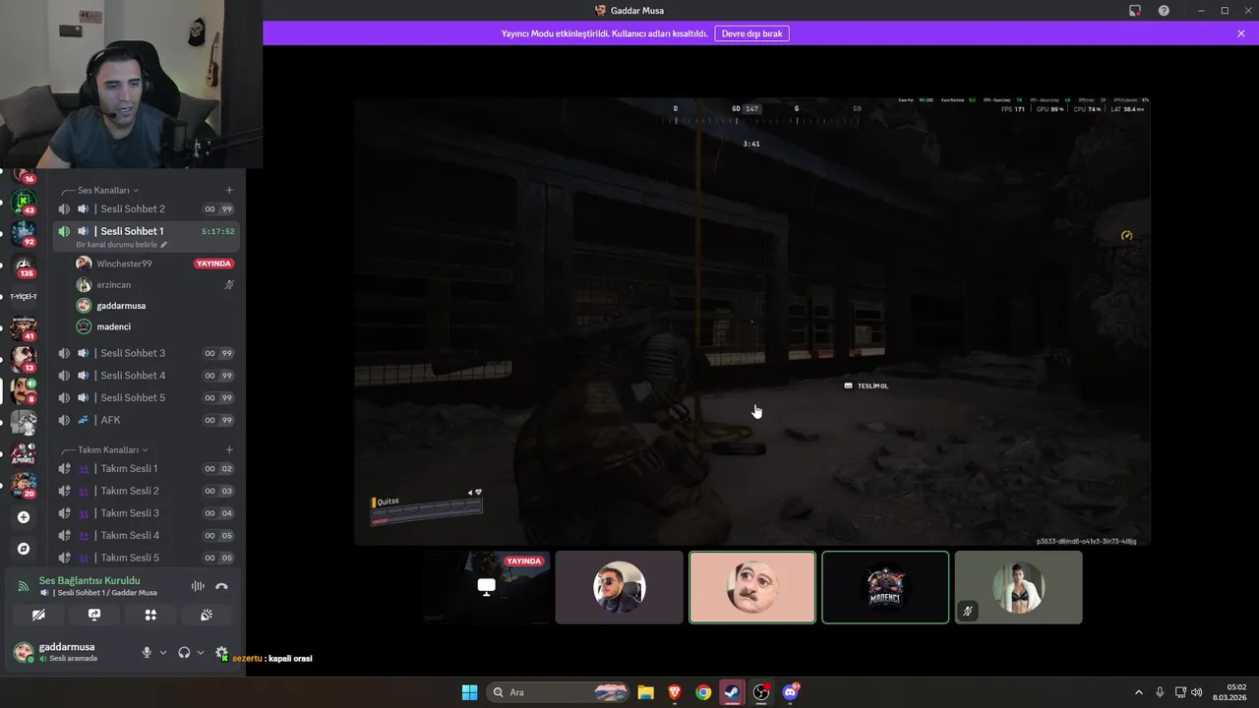
Task: Open the server with the 41 badge
Action: click(x=24, y=327)
